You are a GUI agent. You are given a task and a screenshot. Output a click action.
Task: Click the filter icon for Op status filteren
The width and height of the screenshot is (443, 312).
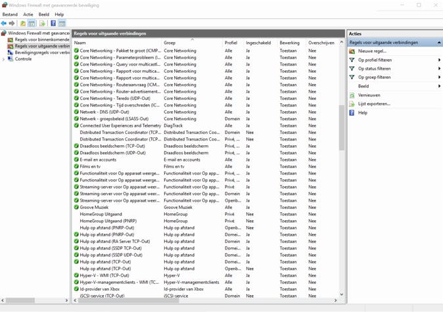point(352,68)
